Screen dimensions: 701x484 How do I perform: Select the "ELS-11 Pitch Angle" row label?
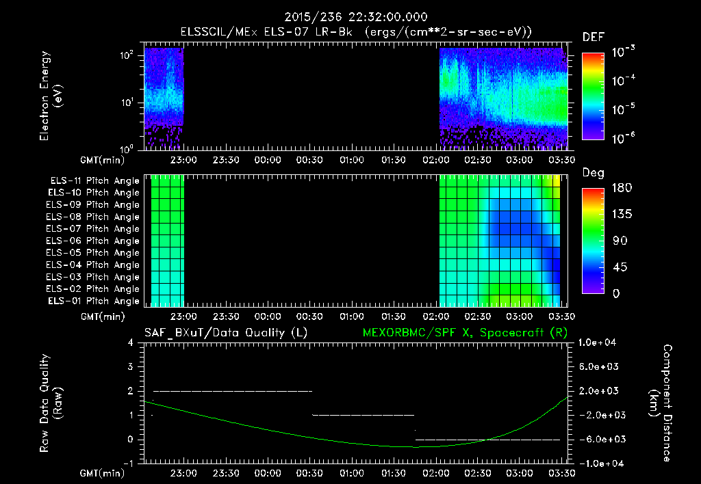(94, 181)
